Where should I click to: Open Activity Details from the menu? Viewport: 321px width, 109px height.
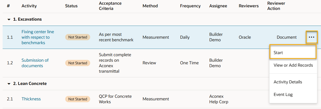point(288,82)
